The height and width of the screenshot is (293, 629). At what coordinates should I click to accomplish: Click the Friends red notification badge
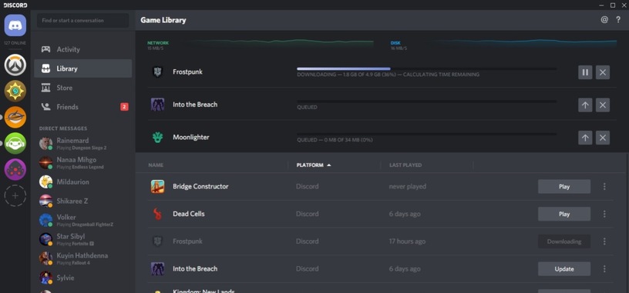[x=124, y=107]
